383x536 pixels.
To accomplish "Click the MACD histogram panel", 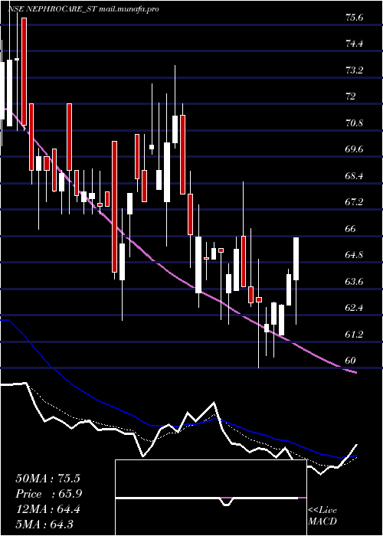I will coord(211,498).
